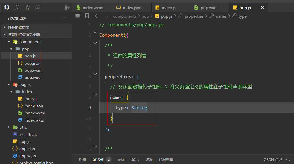The image size is (294, 164).
Task: Click the bookmark icon in editor toolbar
Action: coord(87,16)
